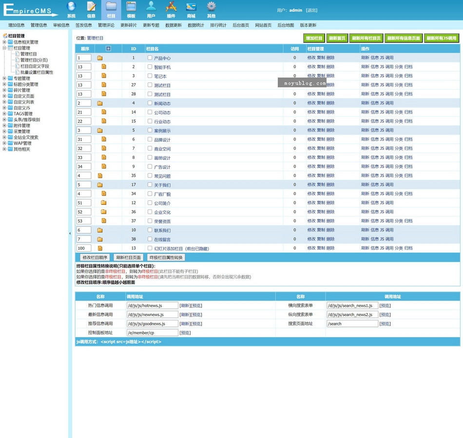Screen dimensions: 463x438
Task: Open the 版本更新 submenu item
Action: coord(309,25)
